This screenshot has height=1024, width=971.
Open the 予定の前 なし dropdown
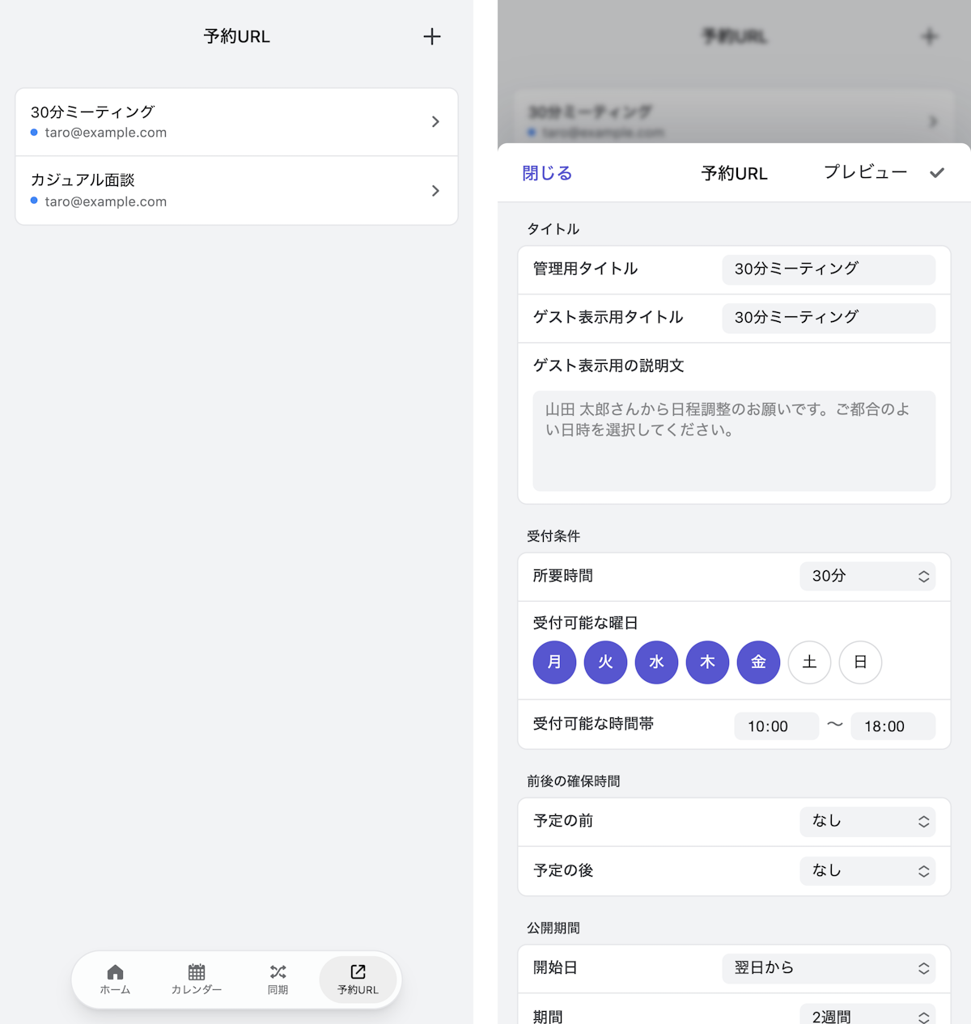(867, 822)
